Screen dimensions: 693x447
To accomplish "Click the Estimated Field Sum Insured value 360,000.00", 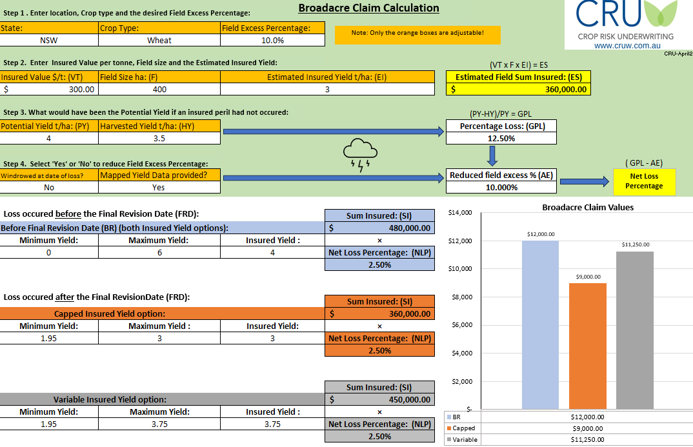I will point(518,89).
